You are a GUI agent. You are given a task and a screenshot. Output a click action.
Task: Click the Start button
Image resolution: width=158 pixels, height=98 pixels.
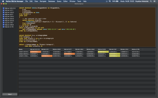point(10,94)
